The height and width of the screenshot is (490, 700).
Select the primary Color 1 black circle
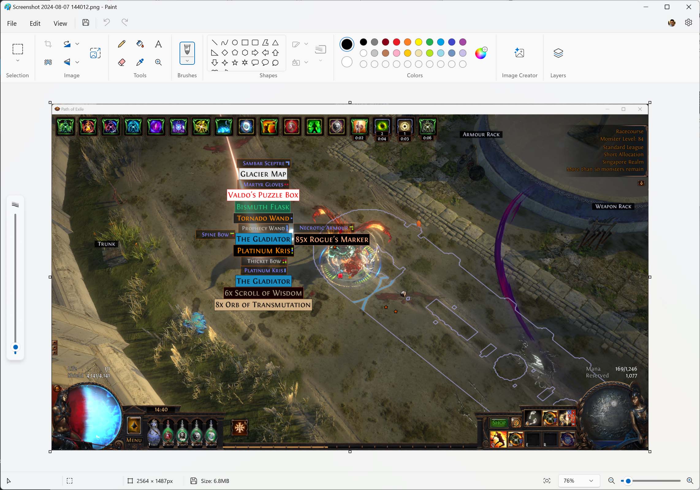347,44
